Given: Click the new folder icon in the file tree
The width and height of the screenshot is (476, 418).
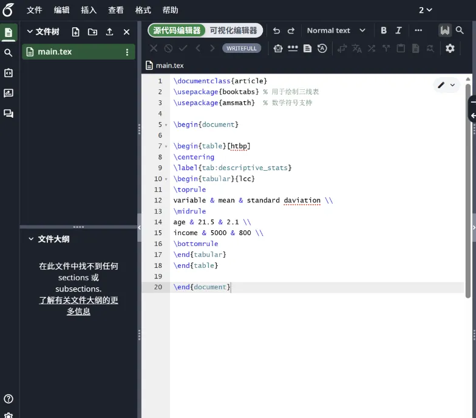Looking at the screenshot, I should click(92, 32).
